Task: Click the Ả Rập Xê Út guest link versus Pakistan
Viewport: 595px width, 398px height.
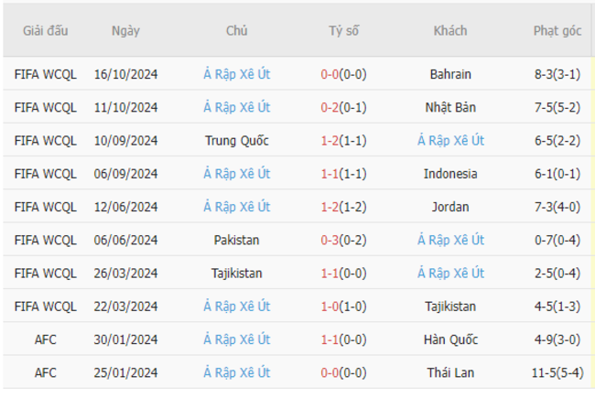Action: tap(450, 240)
